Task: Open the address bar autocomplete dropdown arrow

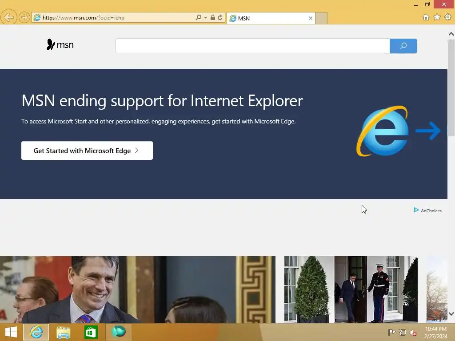Action: pos(205,18)
